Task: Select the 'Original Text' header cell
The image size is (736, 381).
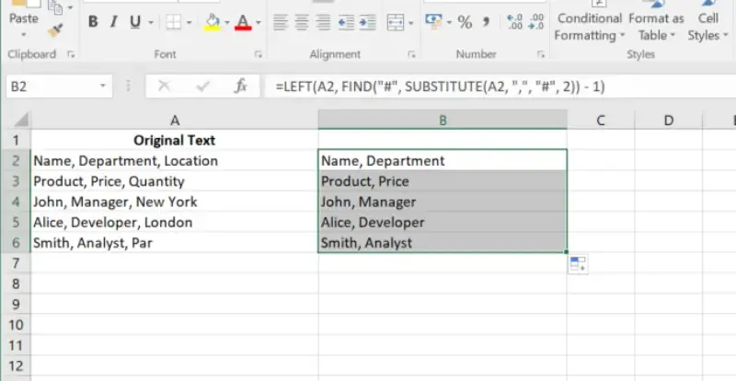Action: click(175, 140)
